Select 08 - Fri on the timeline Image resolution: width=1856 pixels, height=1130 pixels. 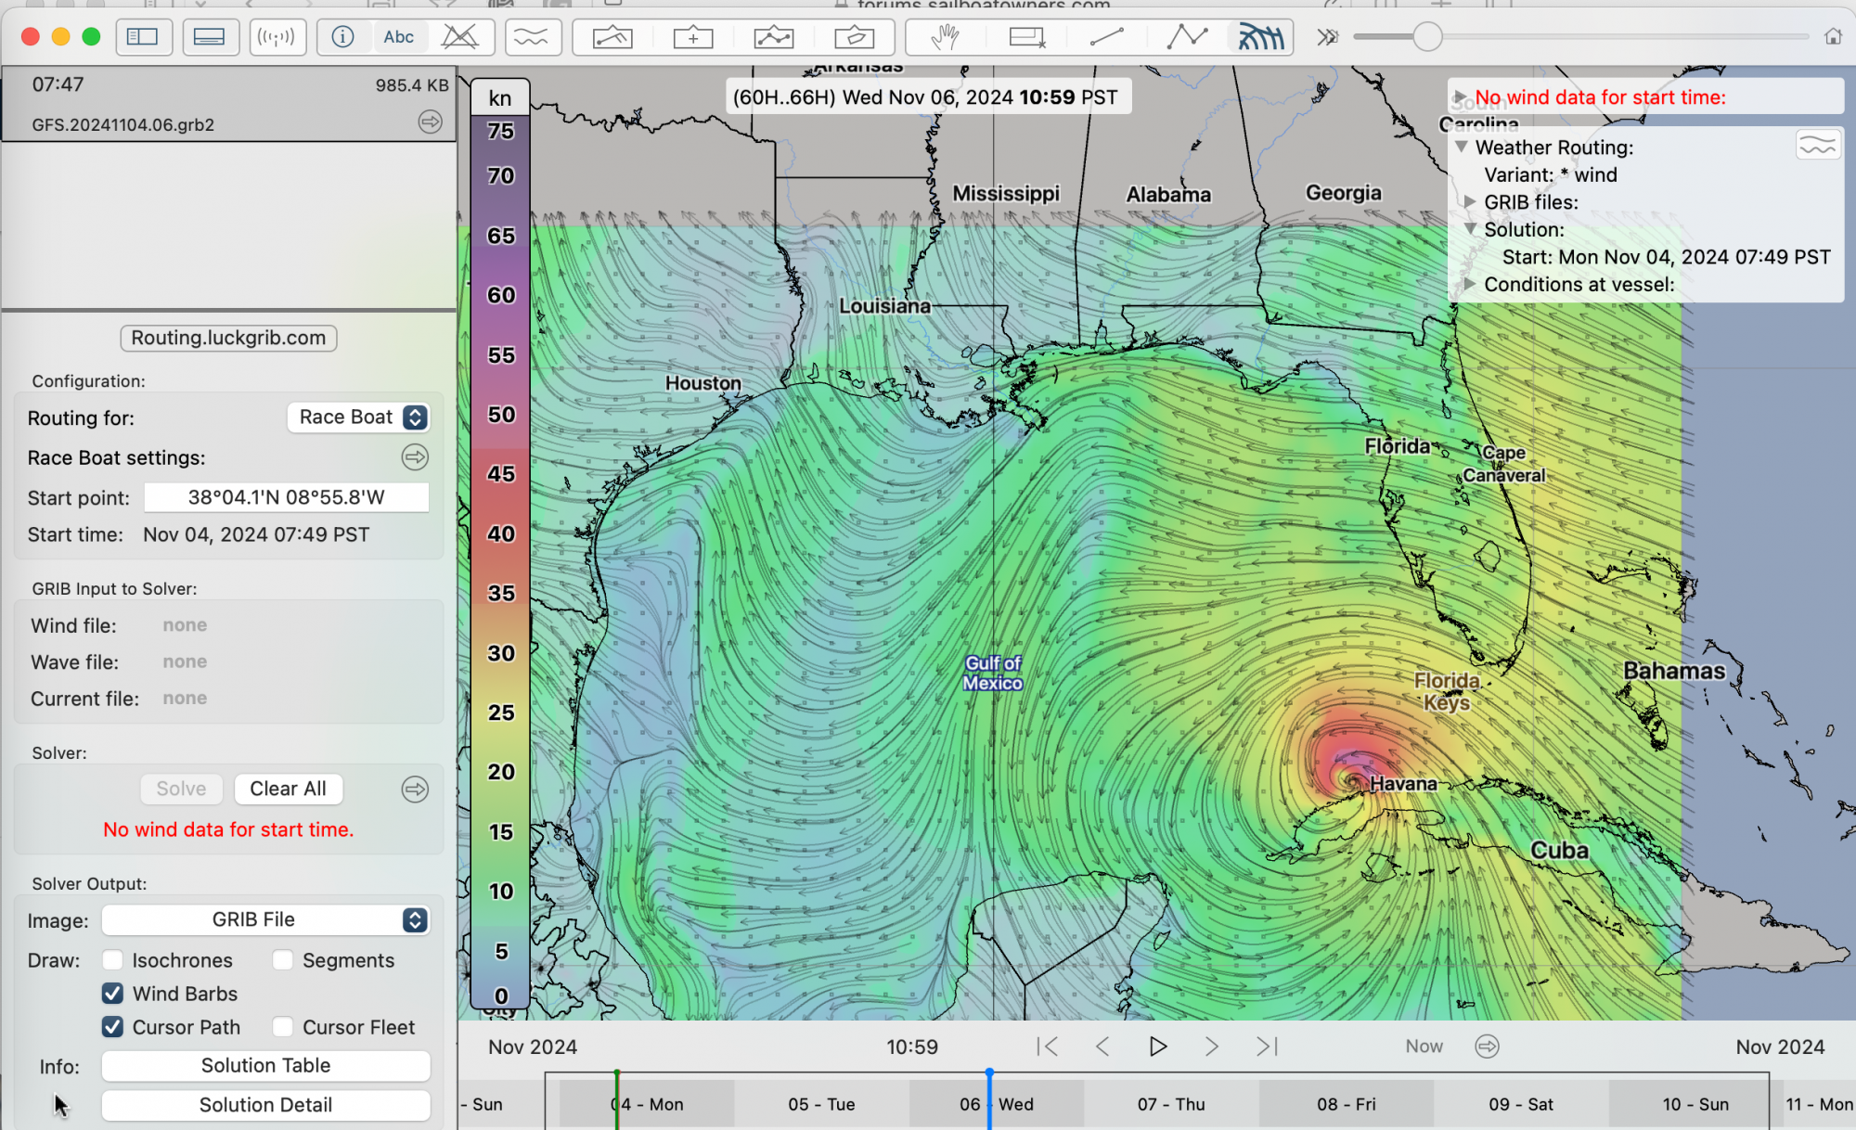[x=1346, y=1104]
